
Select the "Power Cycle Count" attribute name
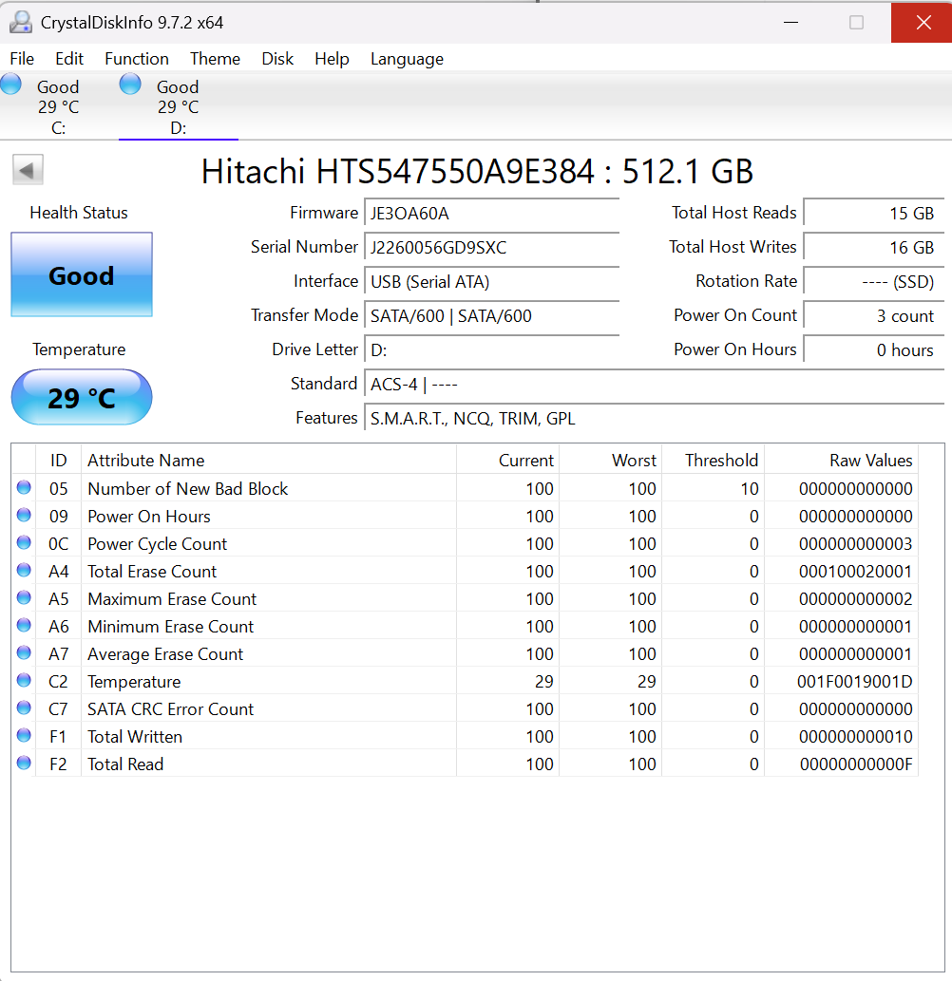(x=157, y=543)
